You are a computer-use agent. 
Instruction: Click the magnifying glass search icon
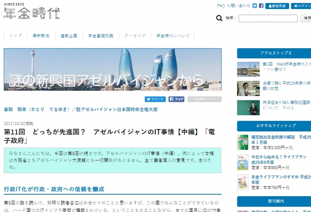coord(219,18)
